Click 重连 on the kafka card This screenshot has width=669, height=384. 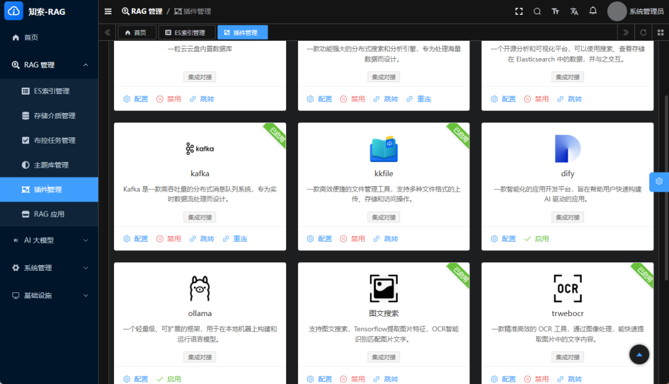[235, 239]
